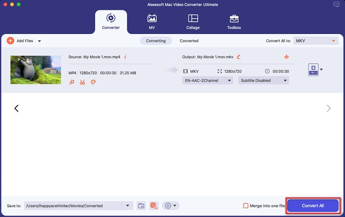345x217 pixels.
Task: Click the Add Files label
Action: pyautogui.click(x=25, y=41)
